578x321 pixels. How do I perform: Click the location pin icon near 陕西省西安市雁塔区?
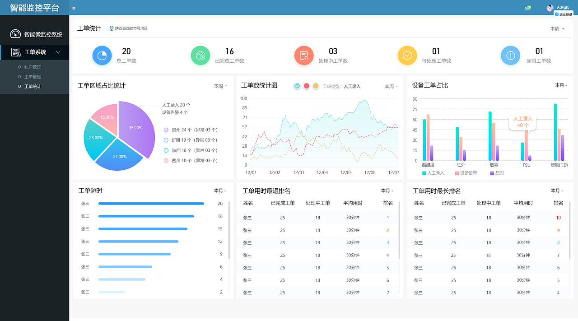(x=112, y=28)
